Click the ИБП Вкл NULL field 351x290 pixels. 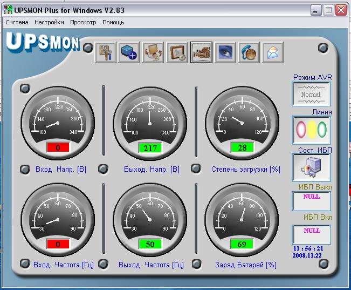coord(311,234)
